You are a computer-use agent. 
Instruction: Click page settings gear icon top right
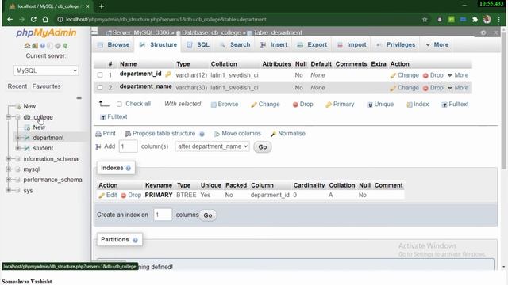click(483, 32)
